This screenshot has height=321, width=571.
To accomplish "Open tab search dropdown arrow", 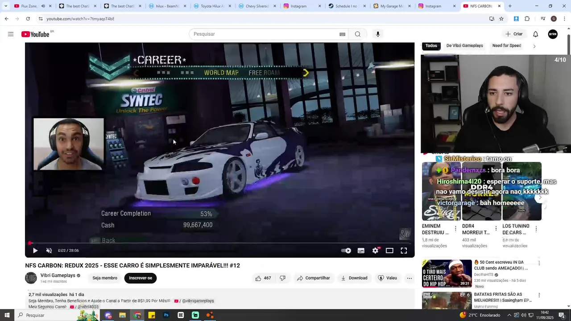I will pos(6,6).
